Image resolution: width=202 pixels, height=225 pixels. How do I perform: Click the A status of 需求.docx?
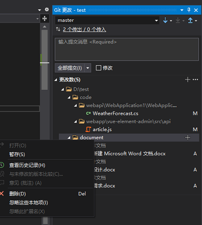coord(195,186)
